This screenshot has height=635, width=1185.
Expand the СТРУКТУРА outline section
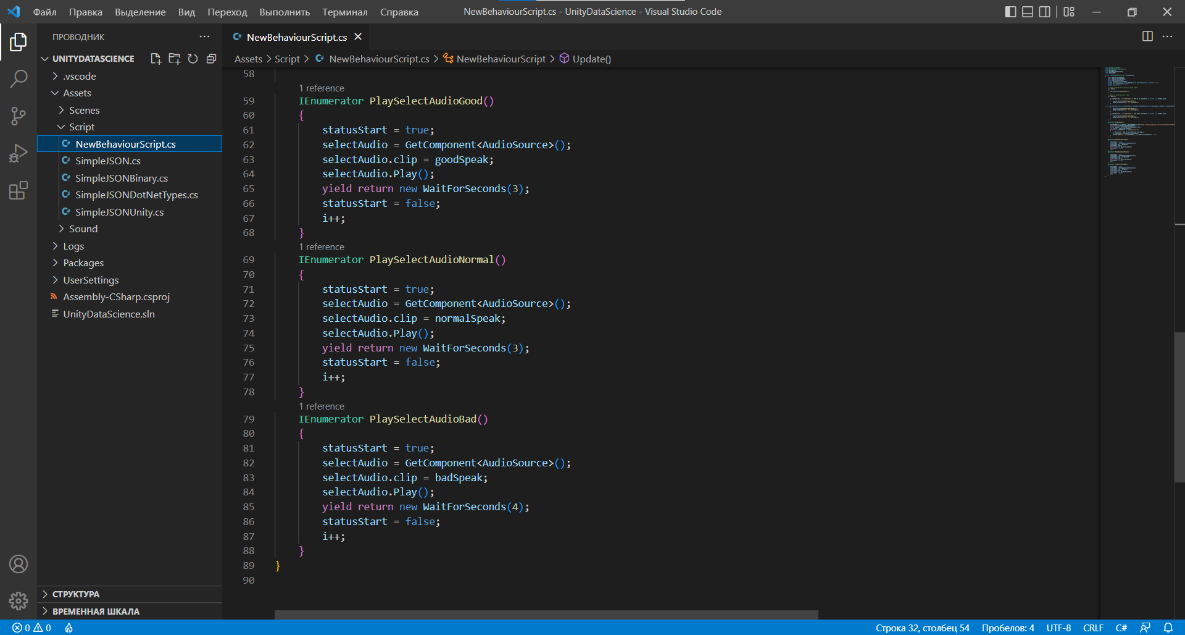coord(130,594)
